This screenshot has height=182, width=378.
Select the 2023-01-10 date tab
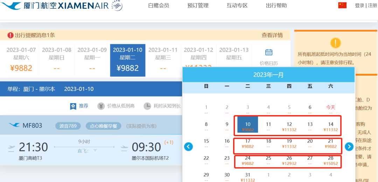pos(128,60)
